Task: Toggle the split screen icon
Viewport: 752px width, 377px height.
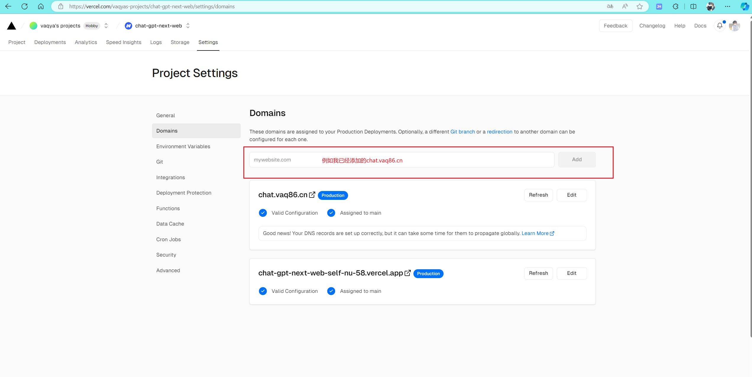Action: click(x=693, y=6)
